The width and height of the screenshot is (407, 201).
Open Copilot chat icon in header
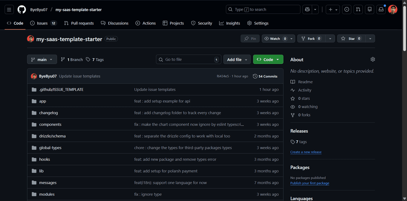pyautogui.click(x=307, y=9)
